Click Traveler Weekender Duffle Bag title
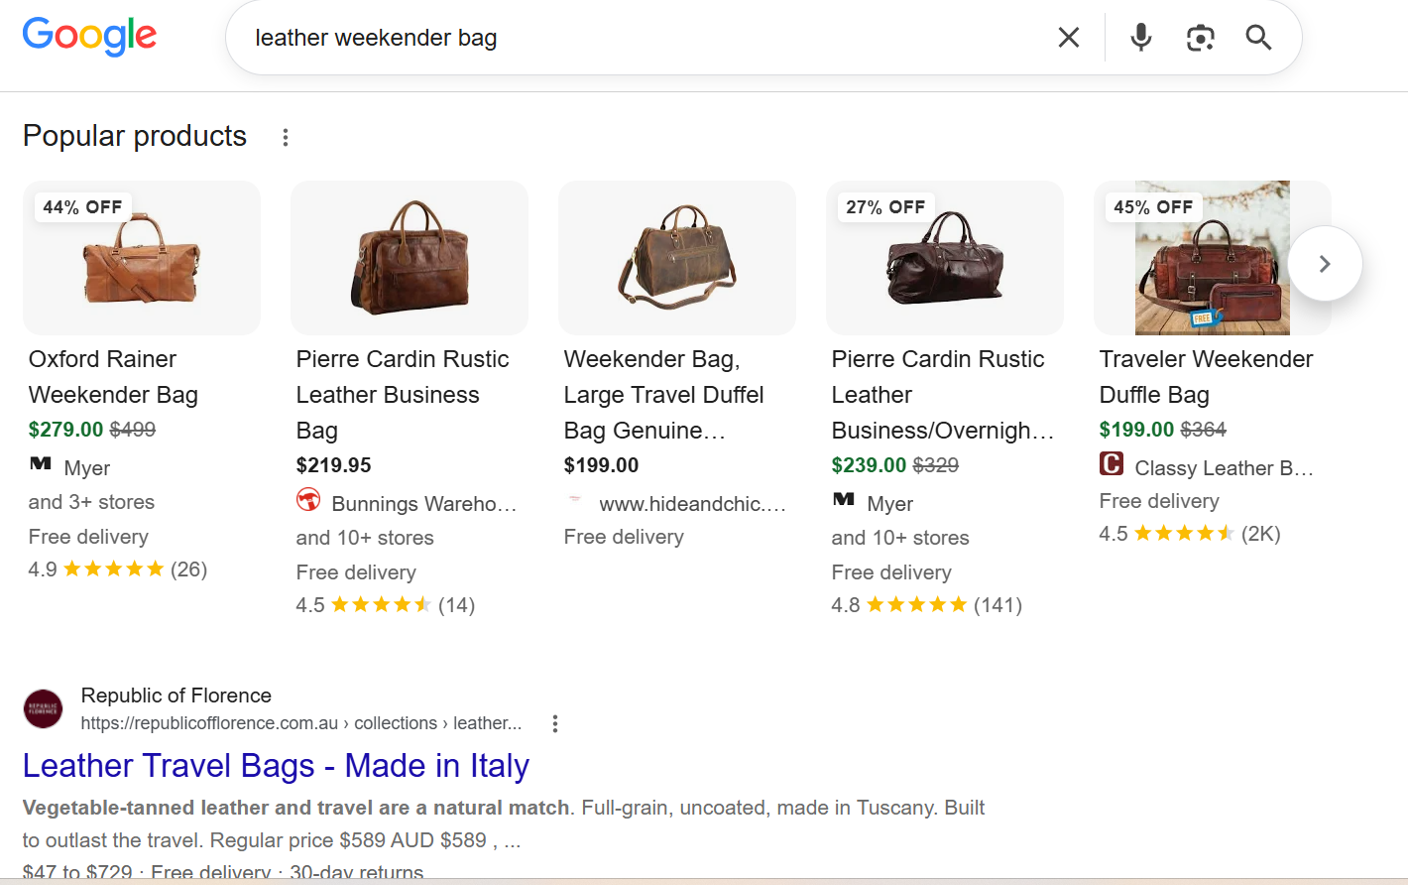This screenshot has height=885, width=1408. (x=1206, y=377)
